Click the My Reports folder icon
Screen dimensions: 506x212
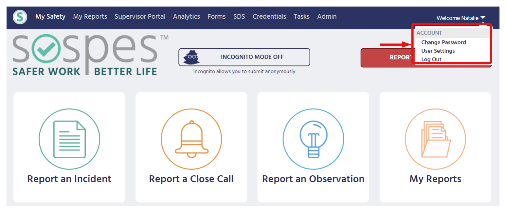pyautogui.click(x=436, y=139)
